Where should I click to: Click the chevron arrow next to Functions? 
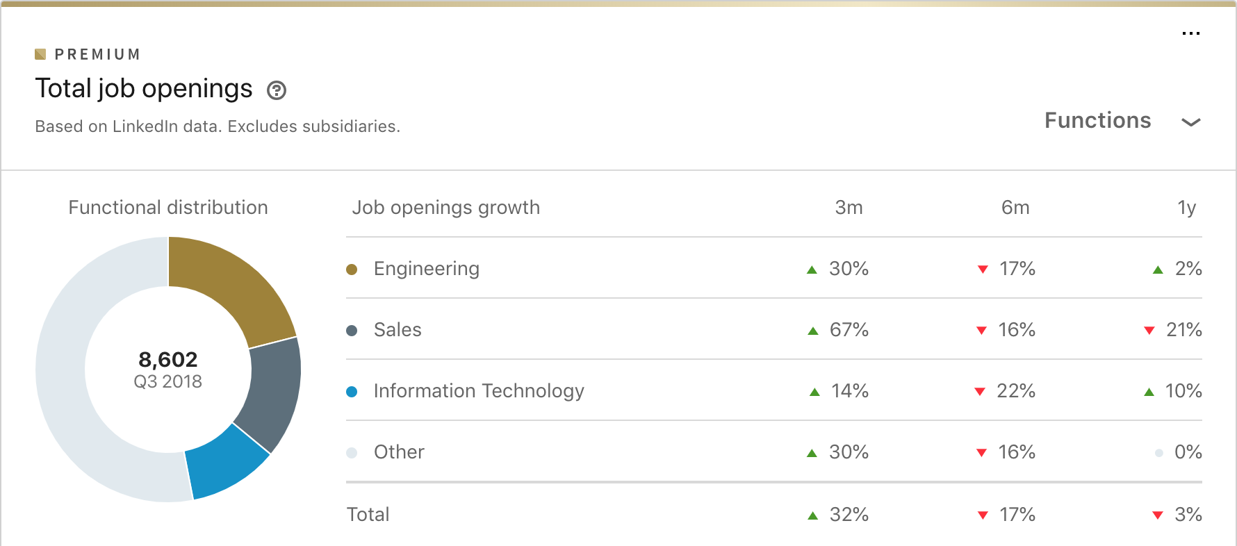[1190, 122]
